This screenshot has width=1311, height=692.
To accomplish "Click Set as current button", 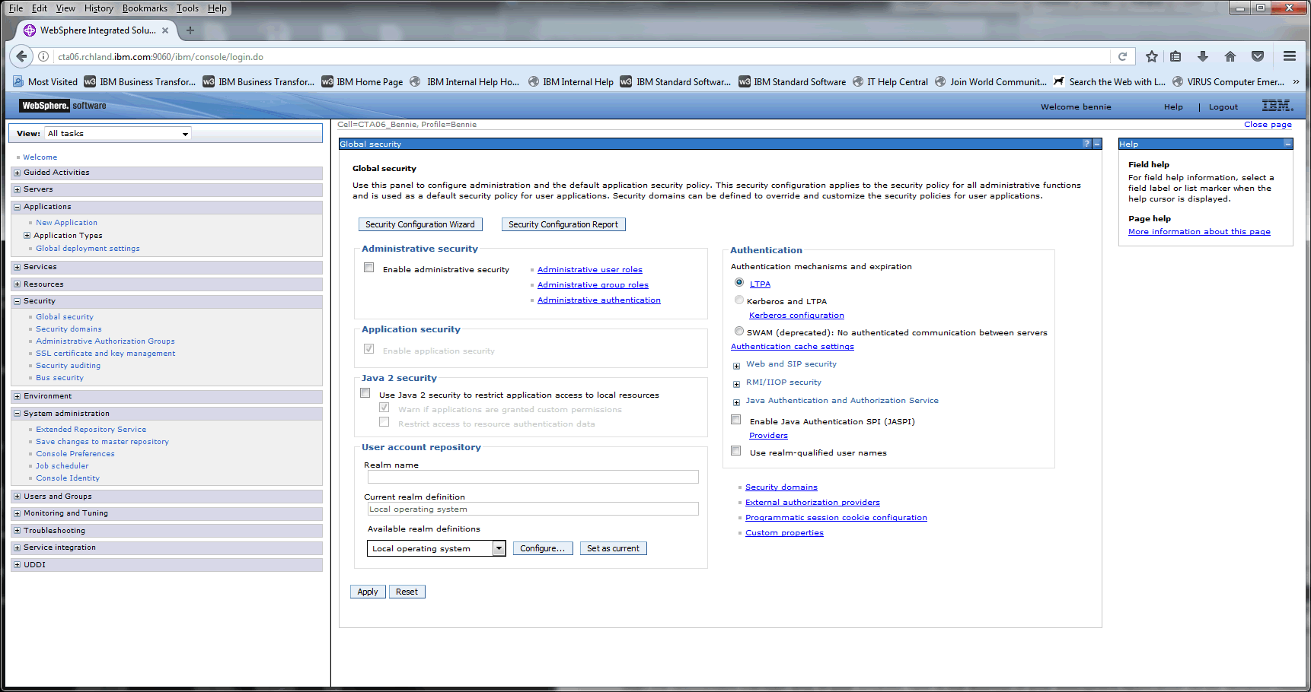I will [613, 548].
